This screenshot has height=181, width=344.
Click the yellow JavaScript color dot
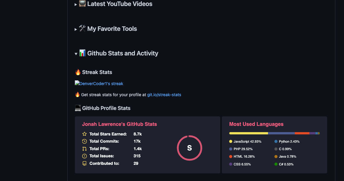[x=230, y=141]
